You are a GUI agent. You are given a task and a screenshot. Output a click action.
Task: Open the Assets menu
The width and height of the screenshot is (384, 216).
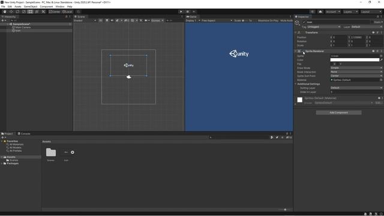click(x=18, y=7)
